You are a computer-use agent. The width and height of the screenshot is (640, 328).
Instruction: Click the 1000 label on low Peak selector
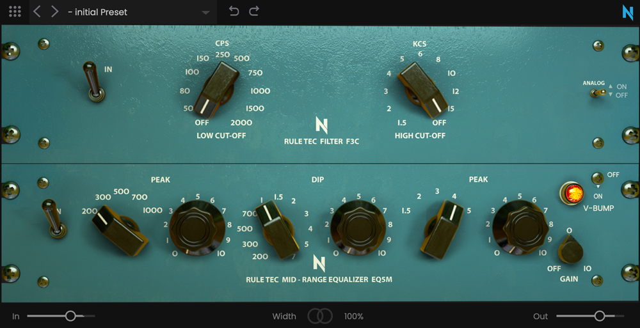tap(153, 210)
